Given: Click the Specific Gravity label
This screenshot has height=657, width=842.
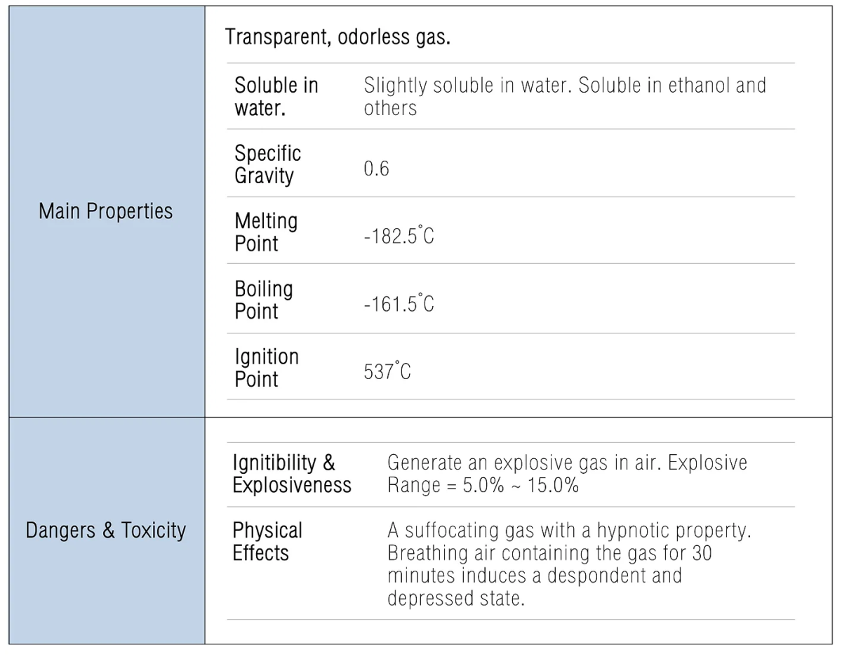Looking at the screenshot, I should [268, 164].
